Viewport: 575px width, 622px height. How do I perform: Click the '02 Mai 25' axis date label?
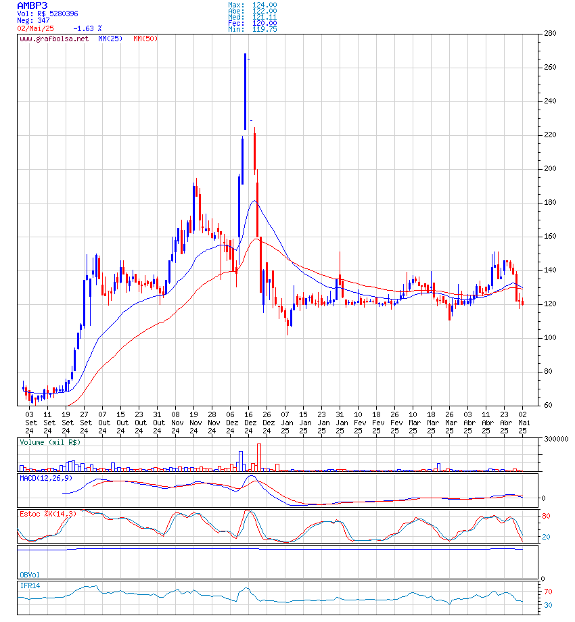[x=523, y=423]
